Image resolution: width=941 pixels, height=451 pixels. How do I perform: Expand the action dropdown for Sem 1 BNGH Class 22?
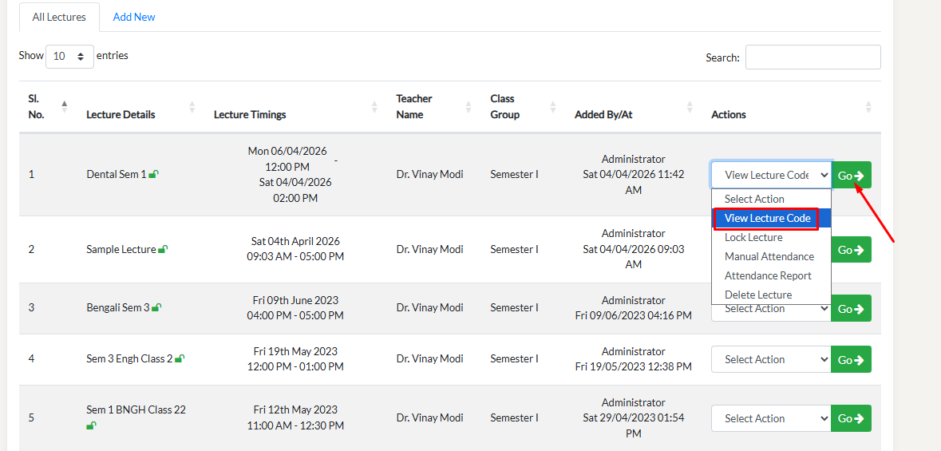[770, 418]
